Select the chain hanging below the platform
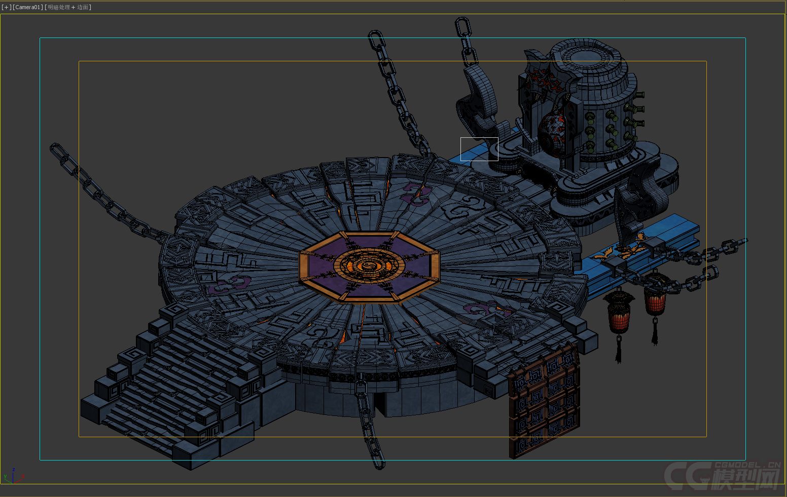The height and width of the screenshot is (497, 787). pos(369,426)
